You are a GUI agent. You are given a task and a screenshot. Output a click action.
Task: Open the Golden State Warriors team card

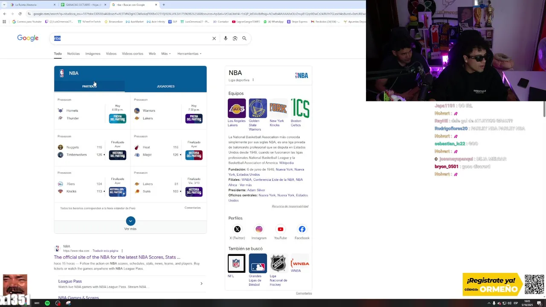pos(258,115)
